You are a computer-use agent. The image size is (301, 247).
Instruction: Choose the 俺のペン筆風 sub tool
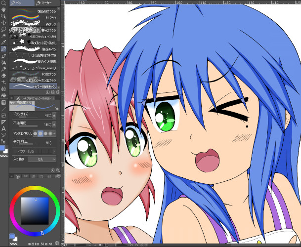(33, 61)
